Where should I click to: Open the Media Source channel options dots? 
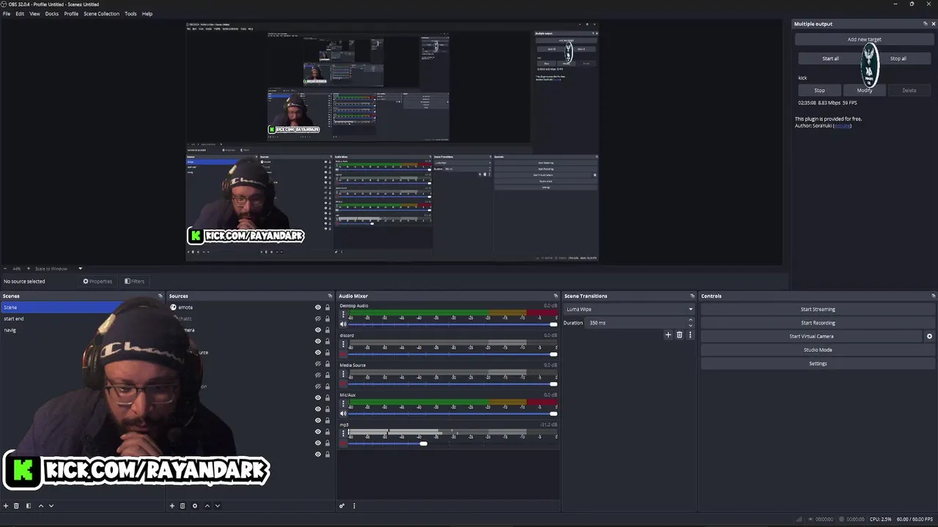[x=343, y=375]
